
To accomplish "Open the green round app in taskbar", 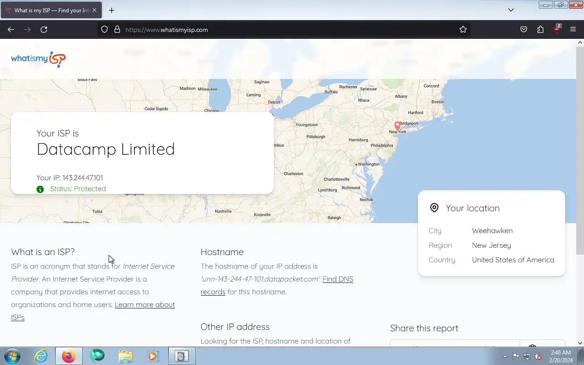I will tap(97, 356).
